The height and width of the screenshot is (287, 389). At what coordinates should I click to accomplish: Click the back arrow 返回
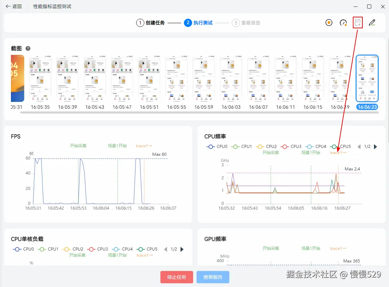[14, 6]
